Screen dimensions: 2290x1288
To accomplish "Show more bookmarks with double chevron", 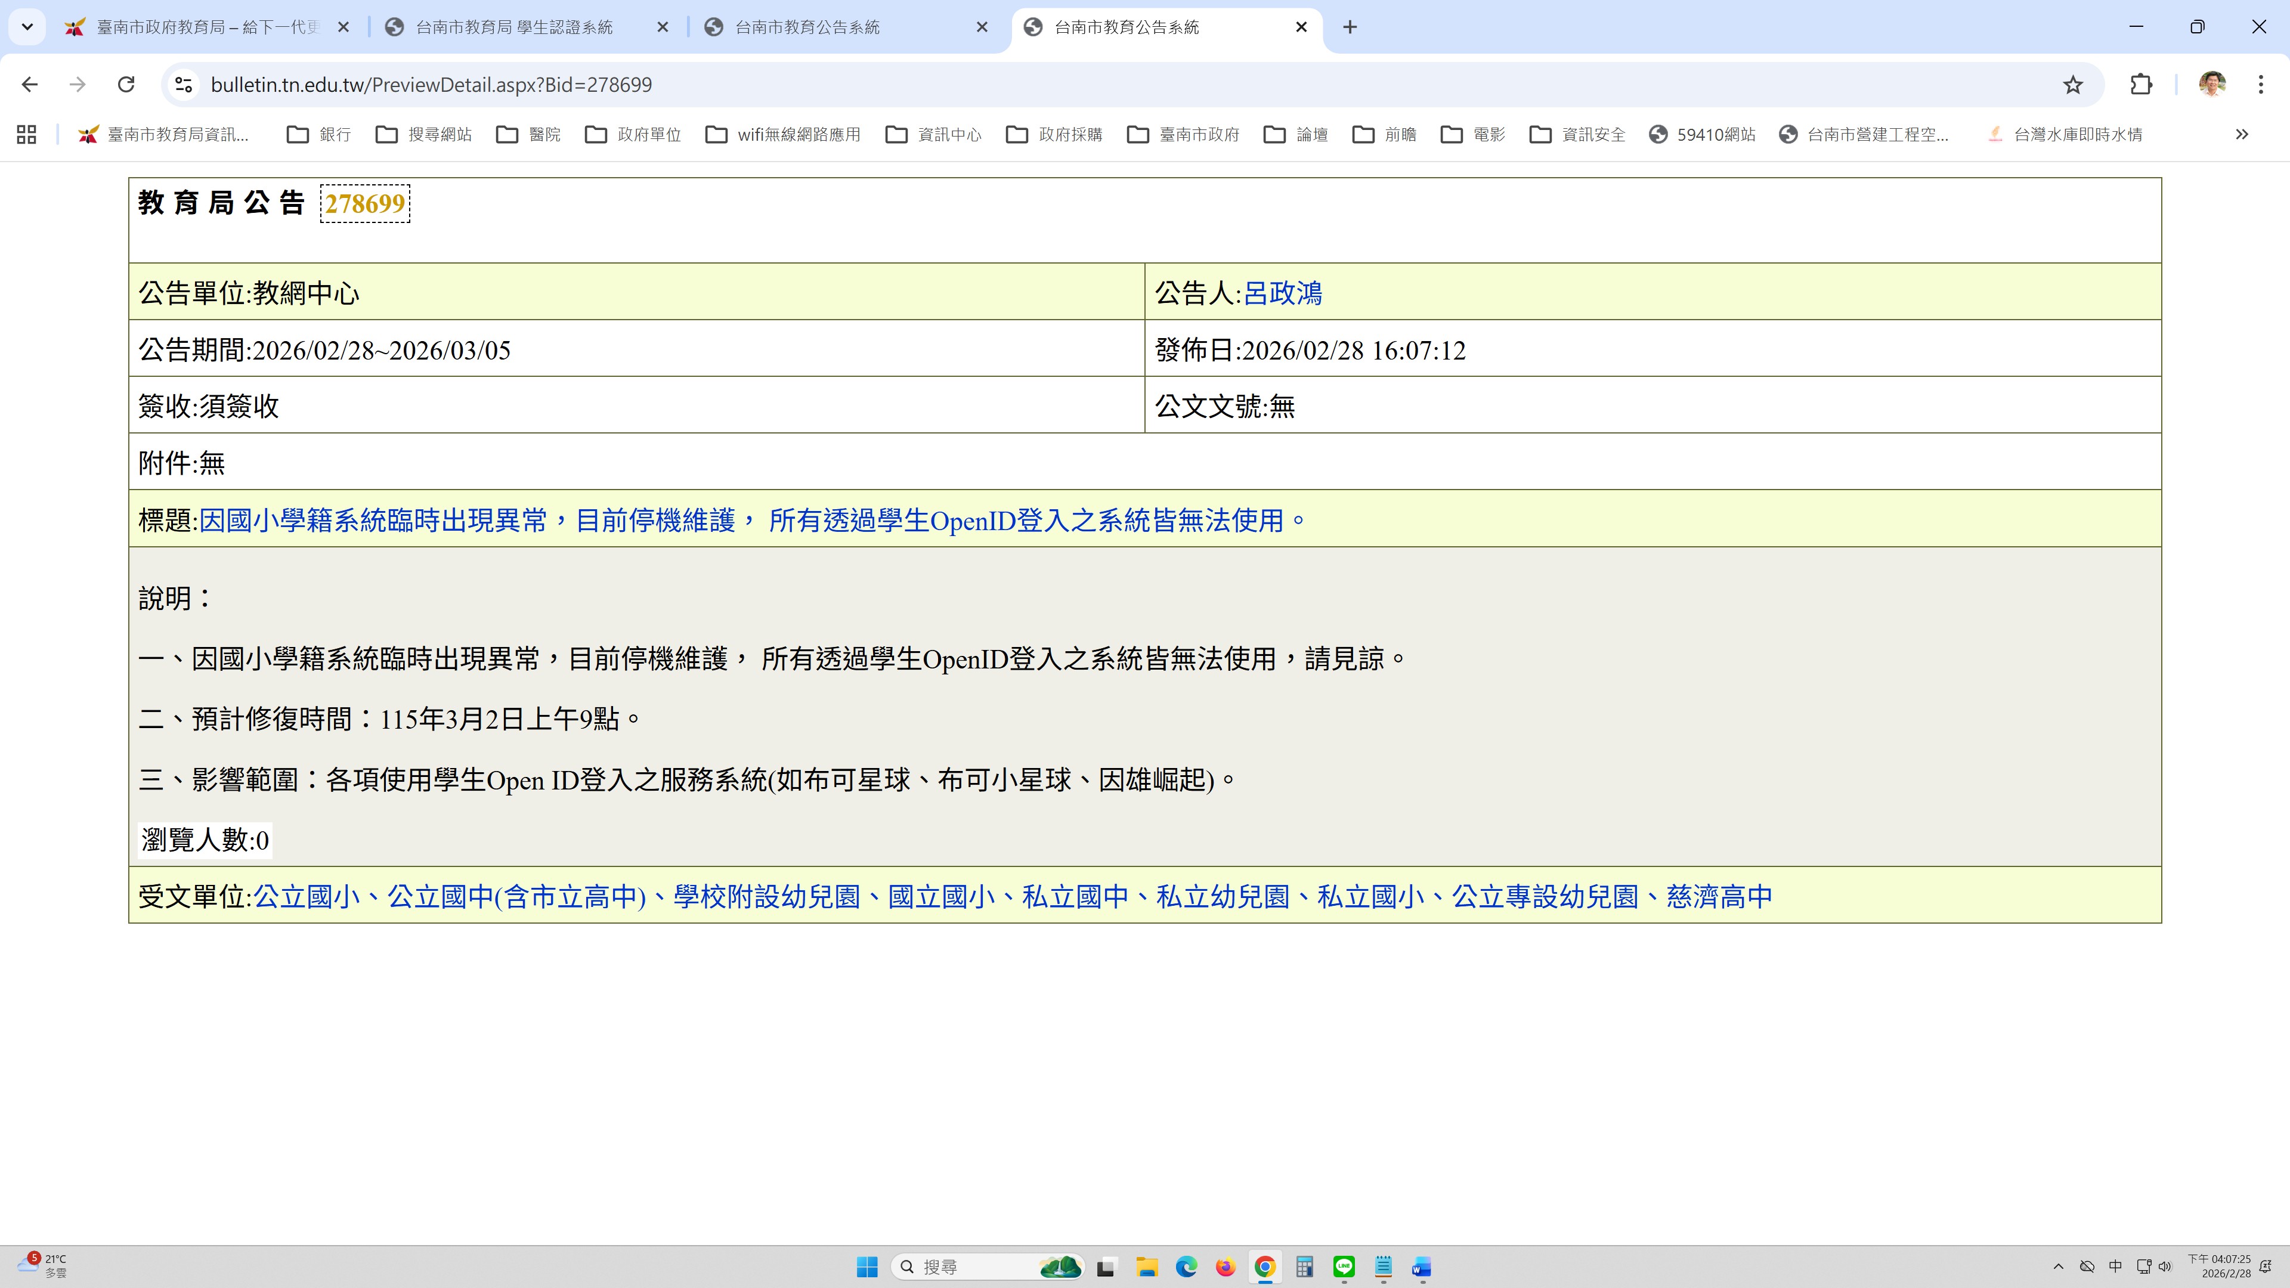I will coord(2241,134).
